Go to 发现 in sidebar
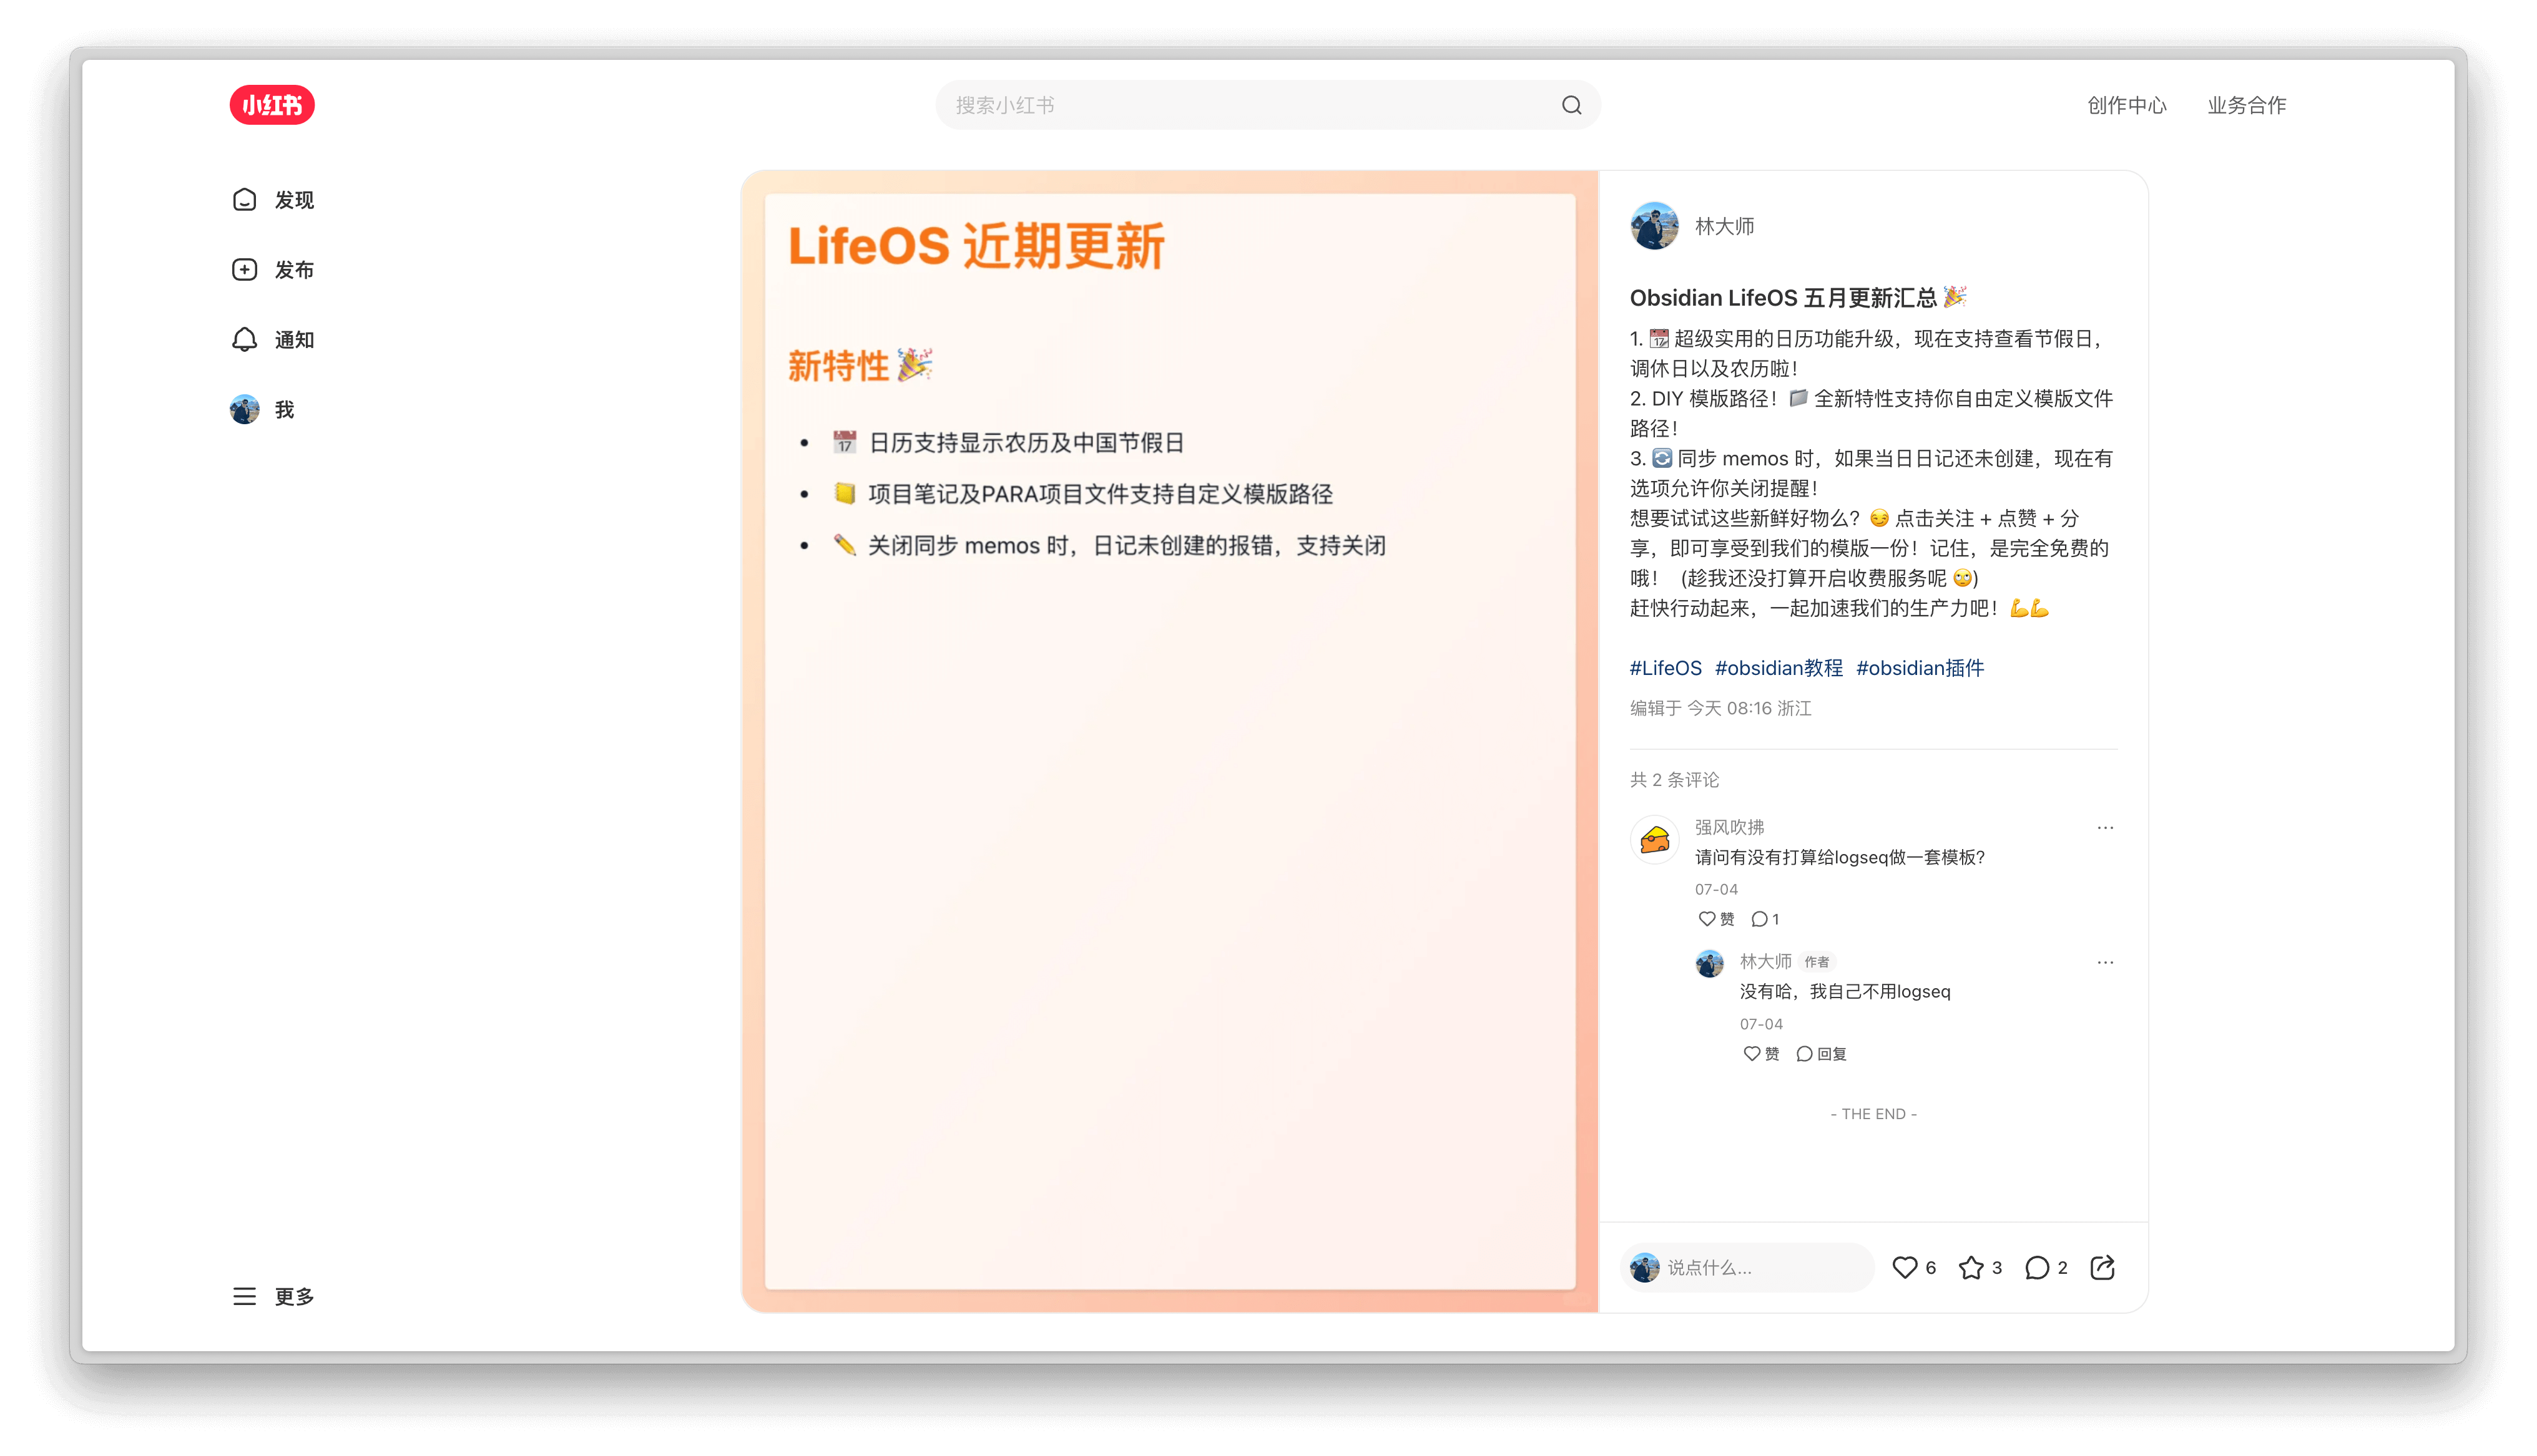Screen dimensions: 2537x1456 click(x=273, y=200)
